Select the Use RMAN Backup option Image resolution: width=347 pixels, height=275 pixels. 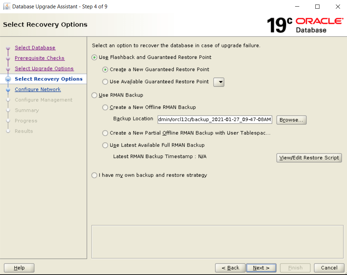pyautogui.click(x=94, y=95)
